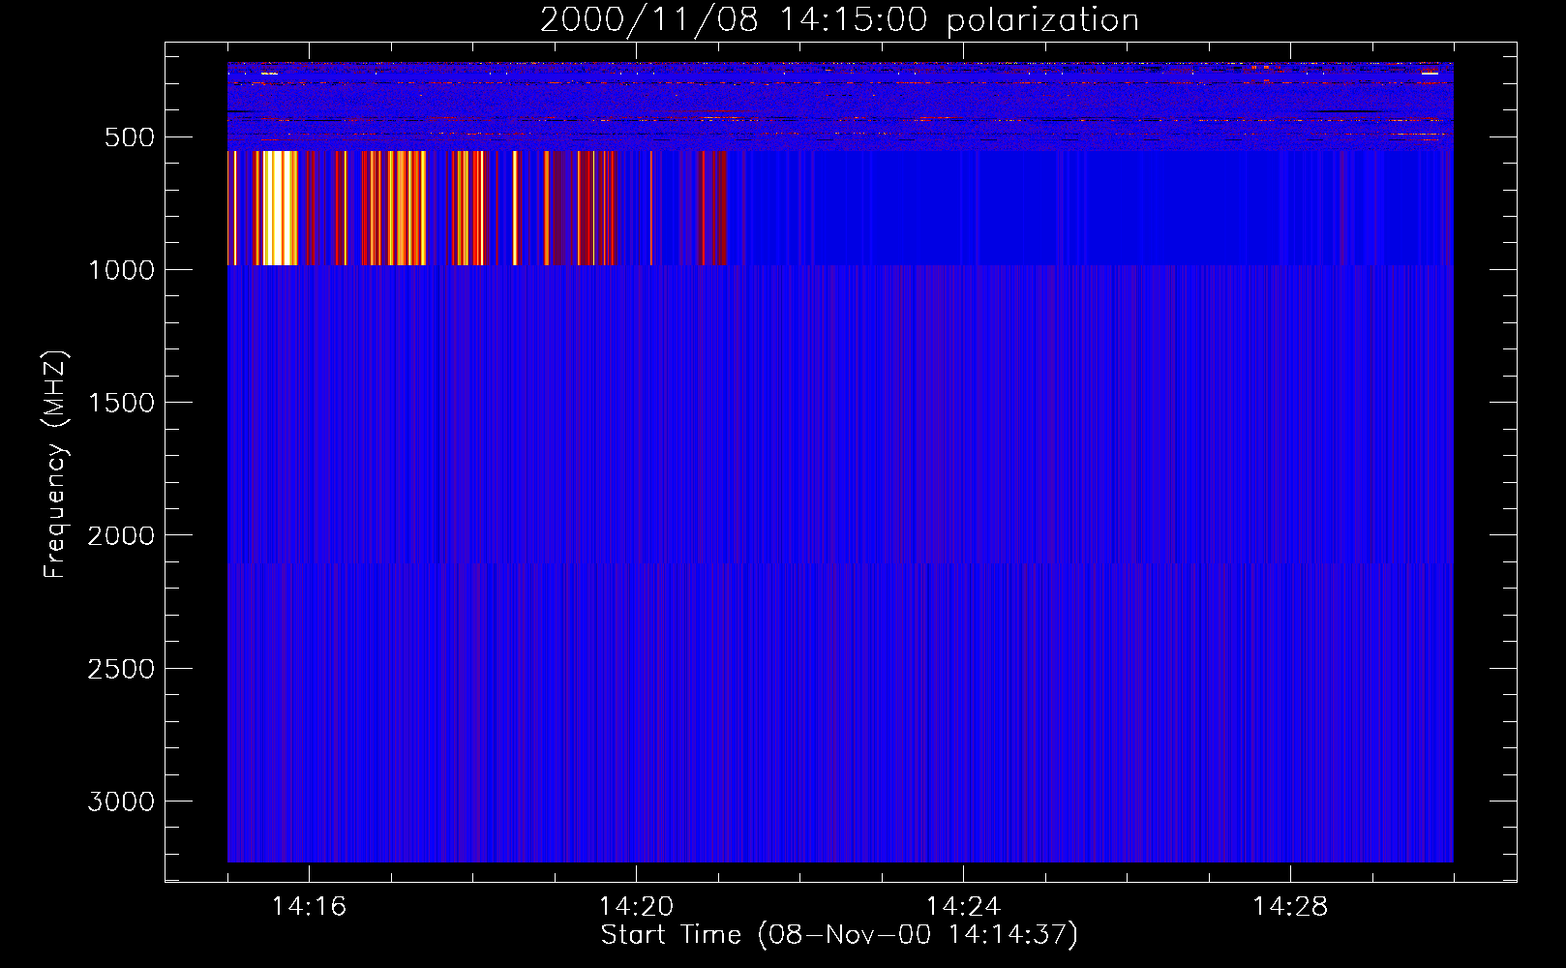Click the 14:16 time axis label
Screen dimensions: 1566x968
(309, 907)
